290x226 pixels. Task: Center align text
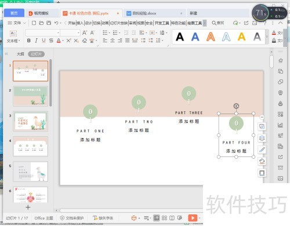[x=113, y=41]
